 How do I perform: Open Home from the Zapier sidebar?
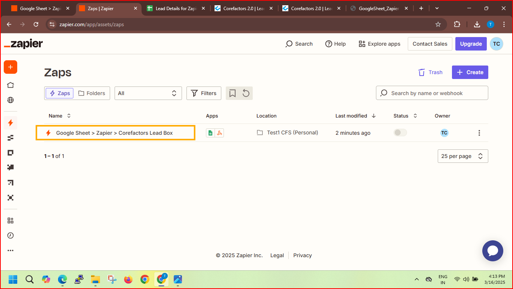10,85
